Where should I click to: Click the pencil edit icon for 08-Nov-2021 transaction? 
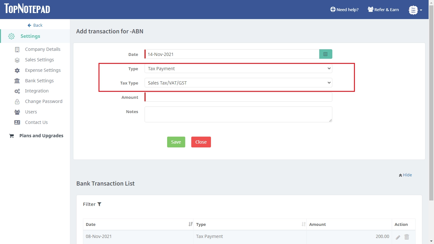pyautogui.click(x=398, y=237)
